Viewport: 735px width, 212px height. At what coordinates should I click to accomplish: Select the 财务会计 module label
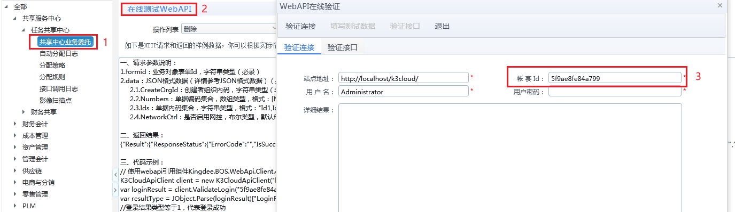pyautogui.click(x=35, y=124)
